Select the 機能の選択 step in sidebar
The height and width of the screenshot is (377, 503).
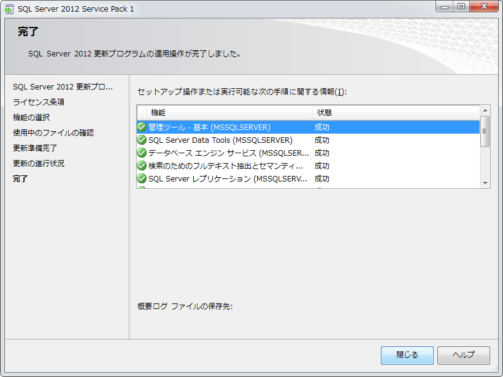coord(31,117)
